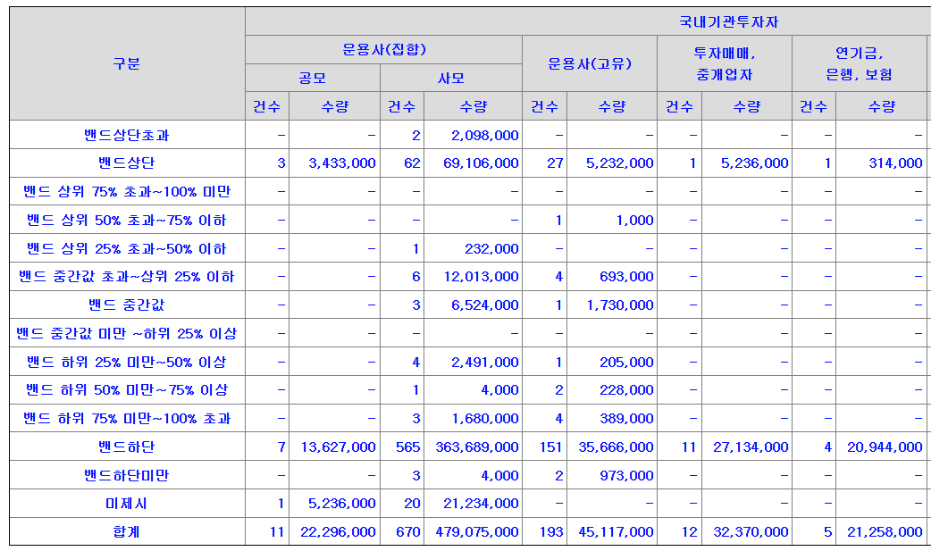Click the value 1,680,000

485,419
